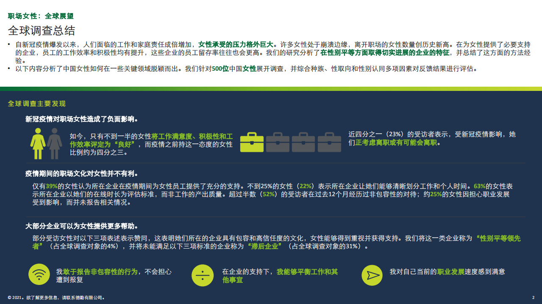
Task: Click the green WiFi circle icon
Action: [39, 274]
